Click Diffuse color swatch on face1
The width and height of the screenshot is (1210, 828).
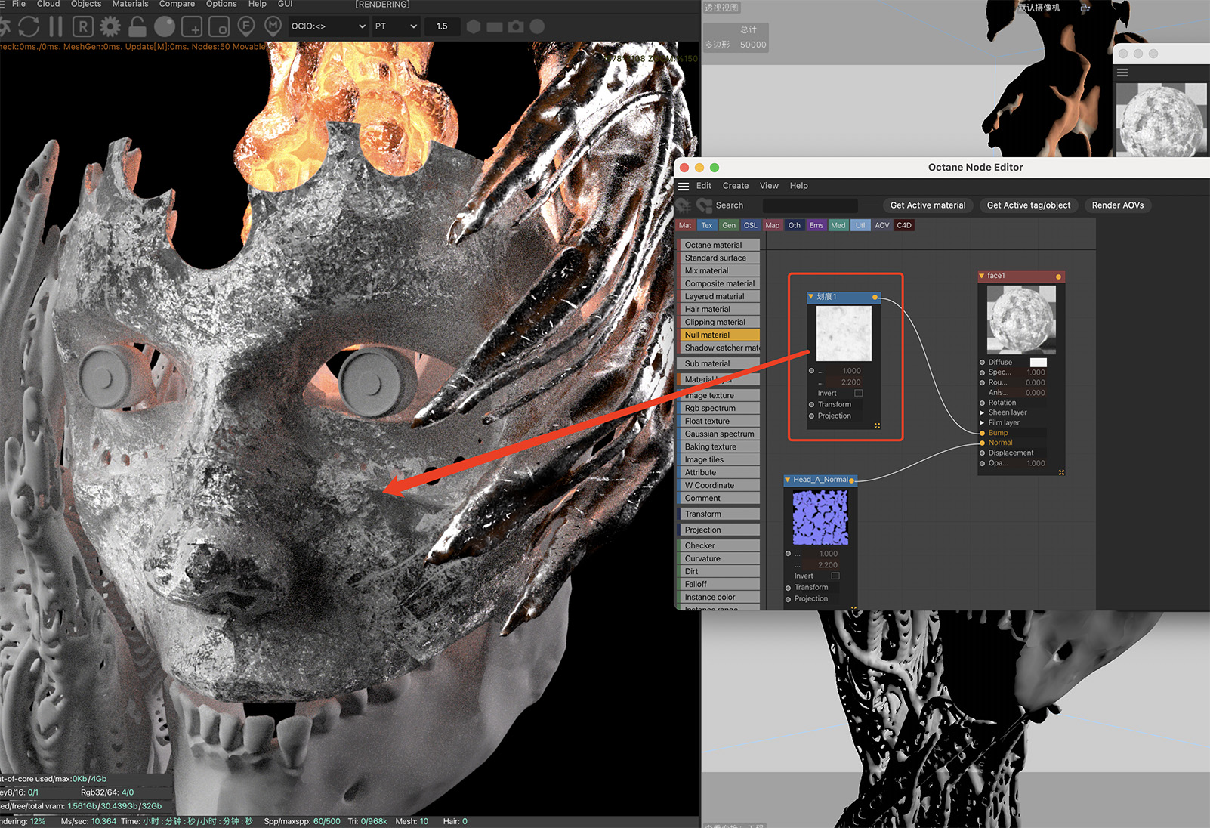coord(1039,363)
